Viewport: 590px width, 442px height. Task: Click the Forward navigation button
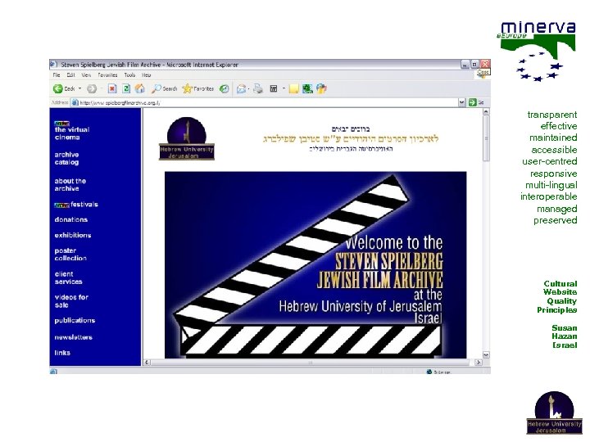92,88
